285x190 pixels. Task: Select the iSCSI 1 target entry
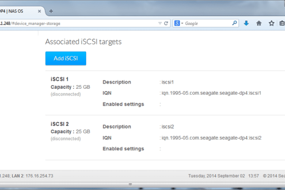[59, 79]
